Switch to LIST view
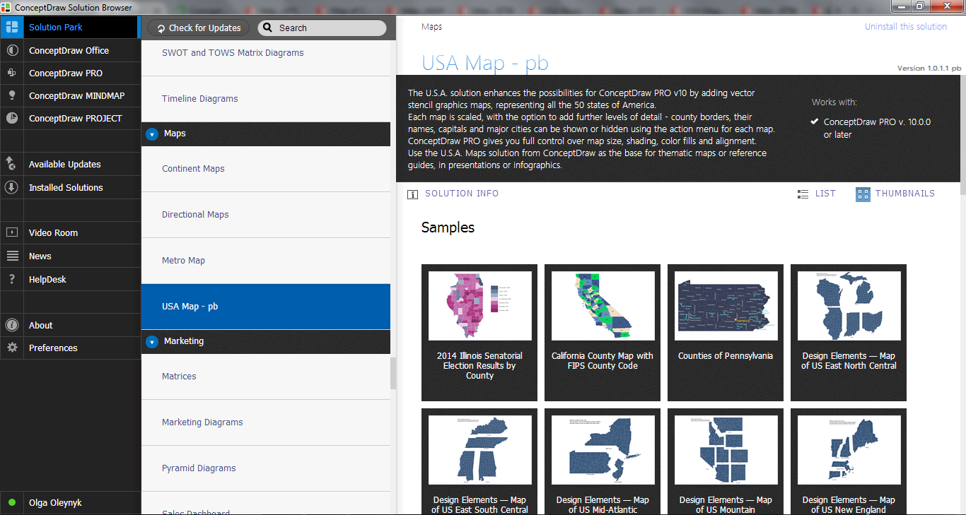Screen dimensions: 966x515 coord(817,194)
